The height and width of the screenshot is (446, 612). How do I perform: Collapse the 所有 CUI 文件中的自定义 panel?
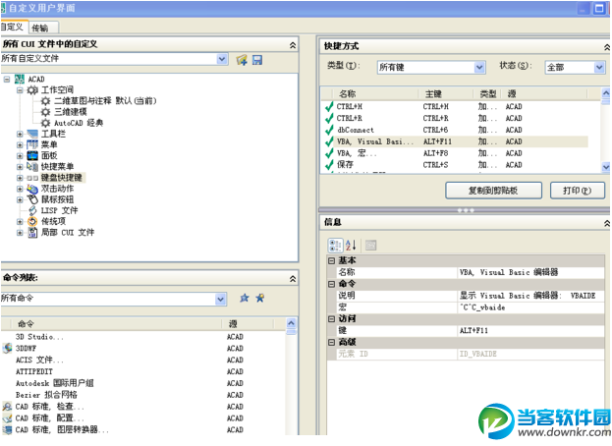click(x=293, y=45)
